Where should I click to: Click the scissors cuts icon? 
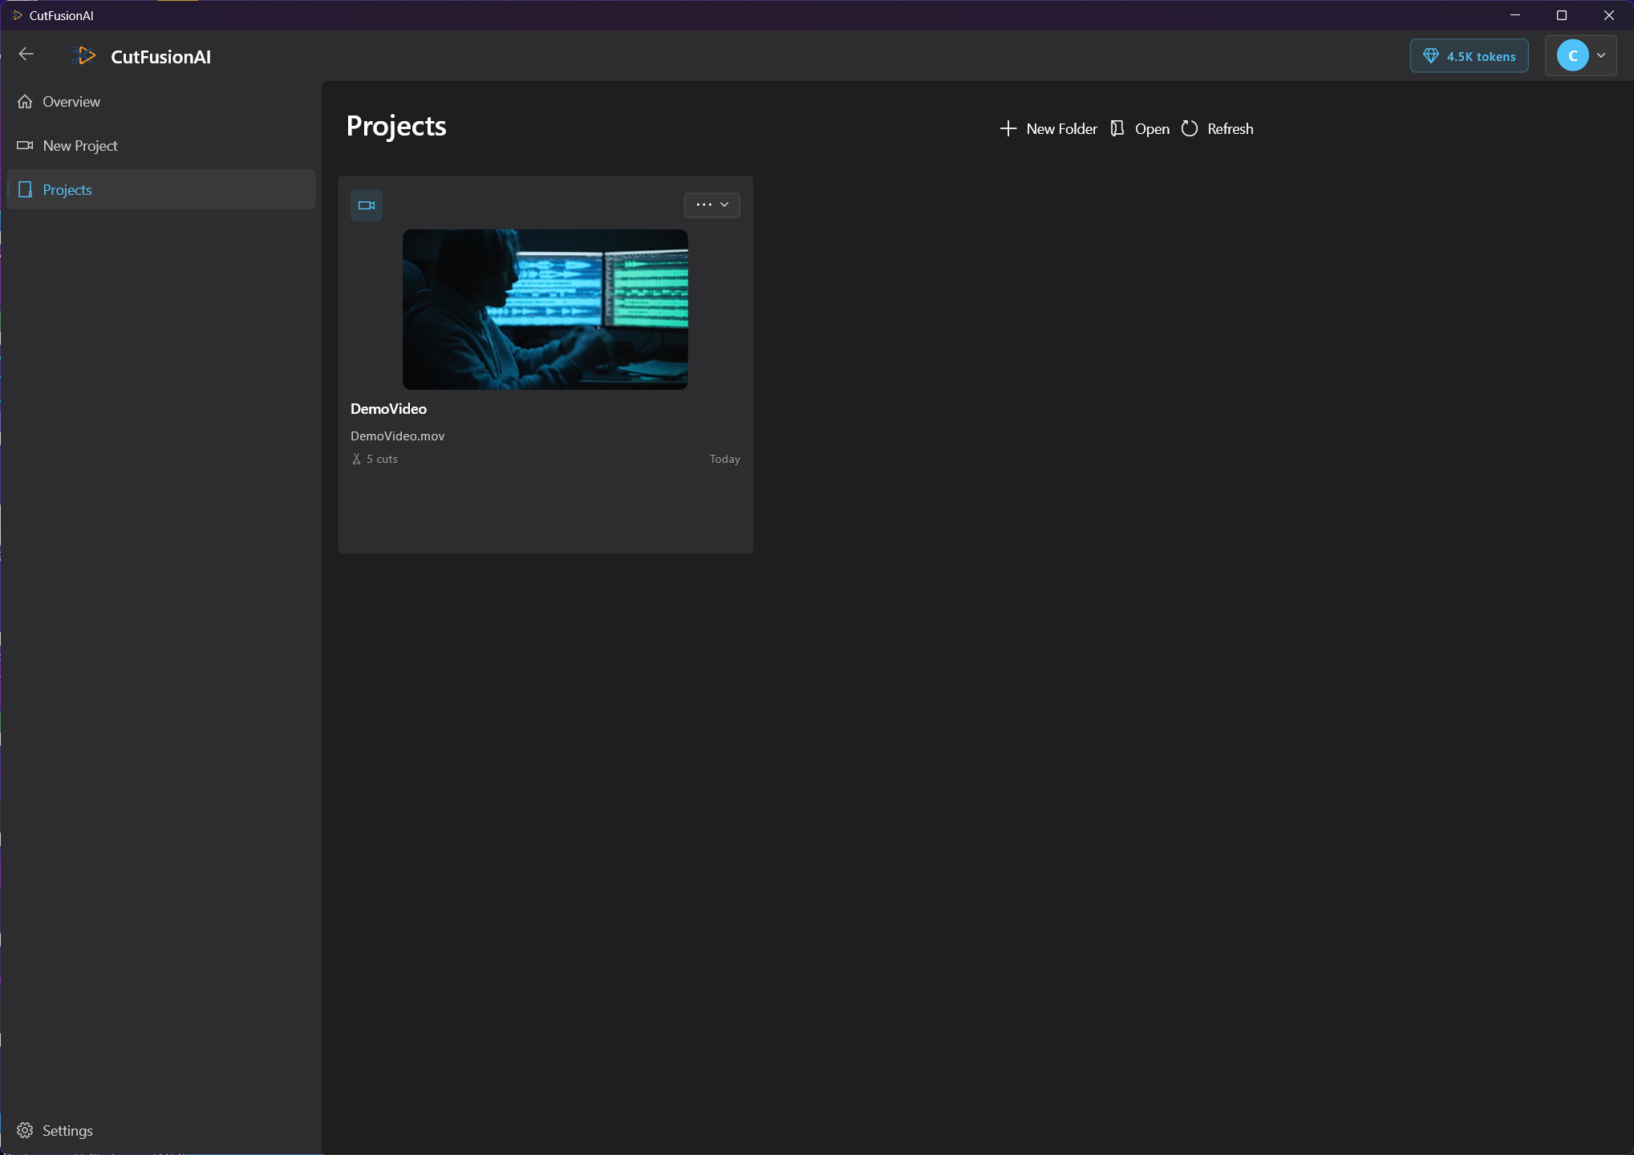(x=357, y=459)
